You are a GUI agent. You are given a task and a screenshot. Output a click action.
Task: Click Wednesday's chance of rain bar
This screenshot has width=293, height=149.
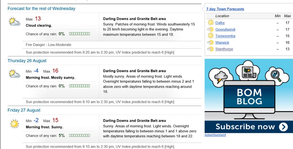coord(79,34)
